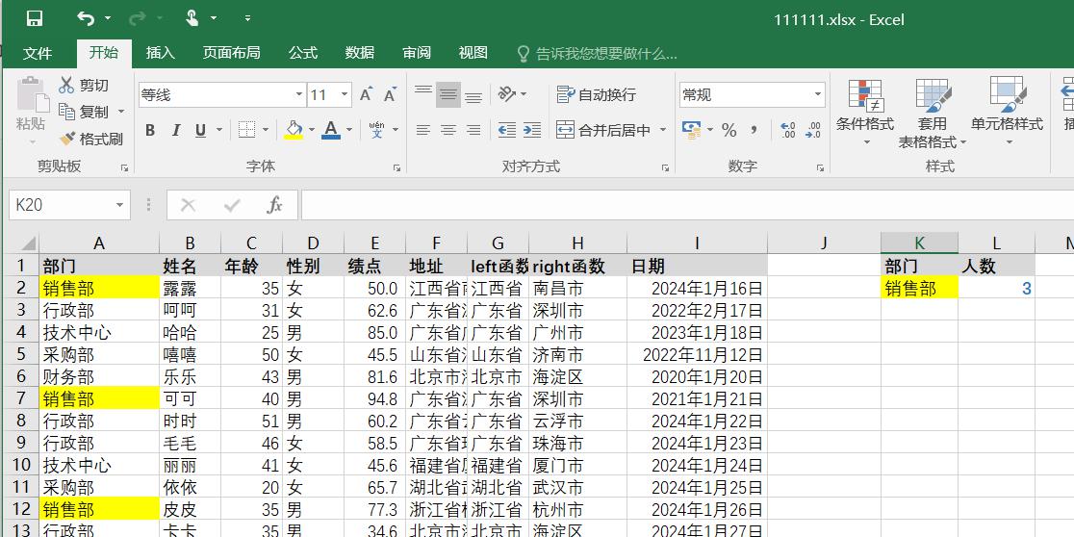The image size is (1074, 537).
Task: Open the font color dropdown arrow
Action: [x=349, y=130]
